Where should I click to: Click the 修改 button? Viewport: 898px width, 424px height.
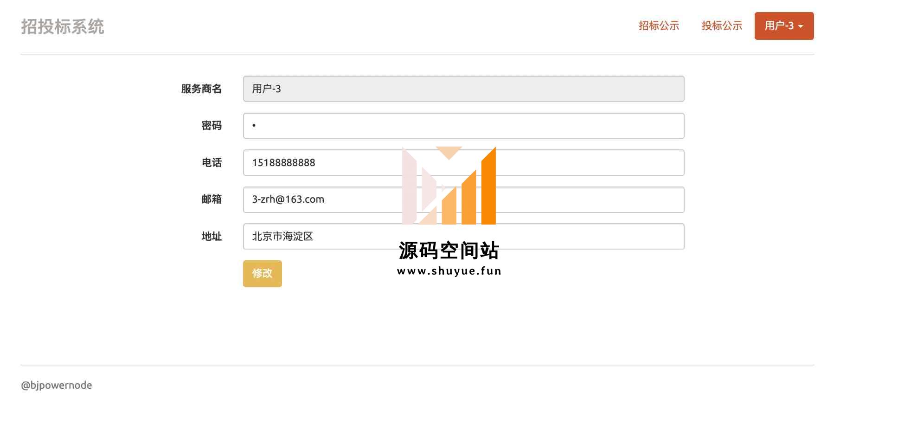(263, 274)
